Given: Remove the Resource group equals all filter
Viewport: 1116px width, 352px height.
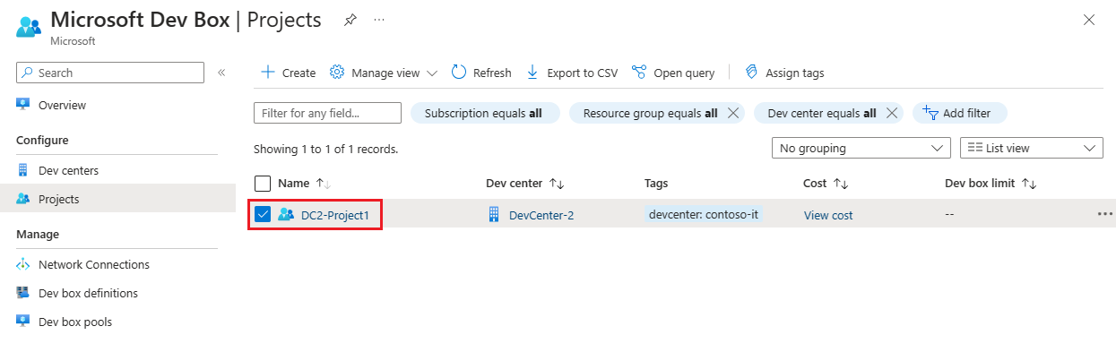Looking at the screenshot, I should [x=732, y=113].
